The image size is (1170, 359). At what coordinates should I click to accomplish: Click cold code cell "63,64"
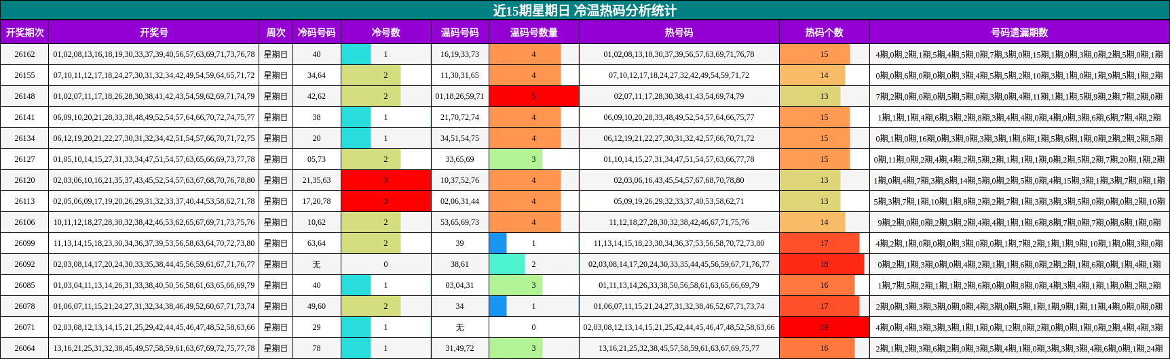click(316, 243)
